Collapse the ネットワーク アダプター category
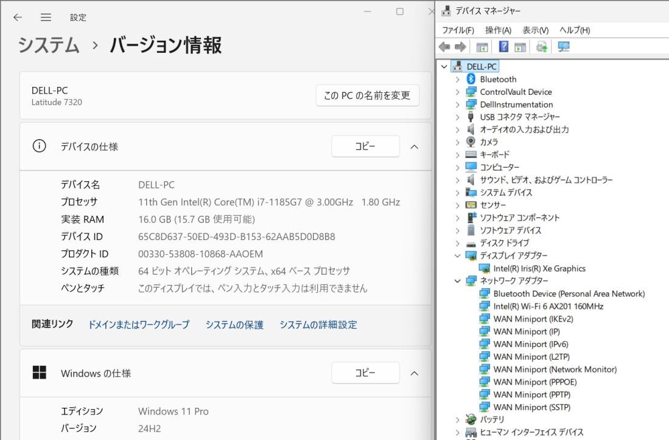 tap(457, 281)
